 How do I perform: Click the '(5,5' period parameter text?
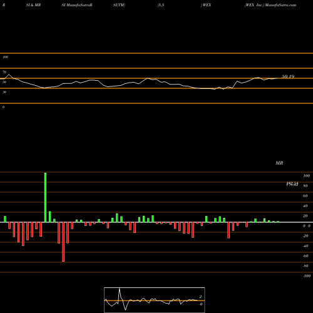coord(161,5)
